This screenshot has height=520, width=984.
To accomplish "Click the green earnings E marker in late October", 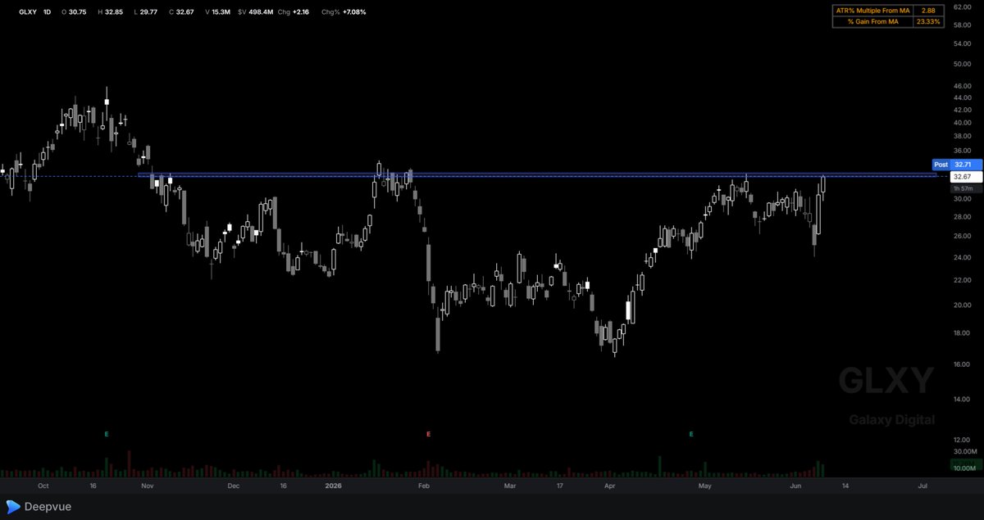I will [x=107, y=433].
